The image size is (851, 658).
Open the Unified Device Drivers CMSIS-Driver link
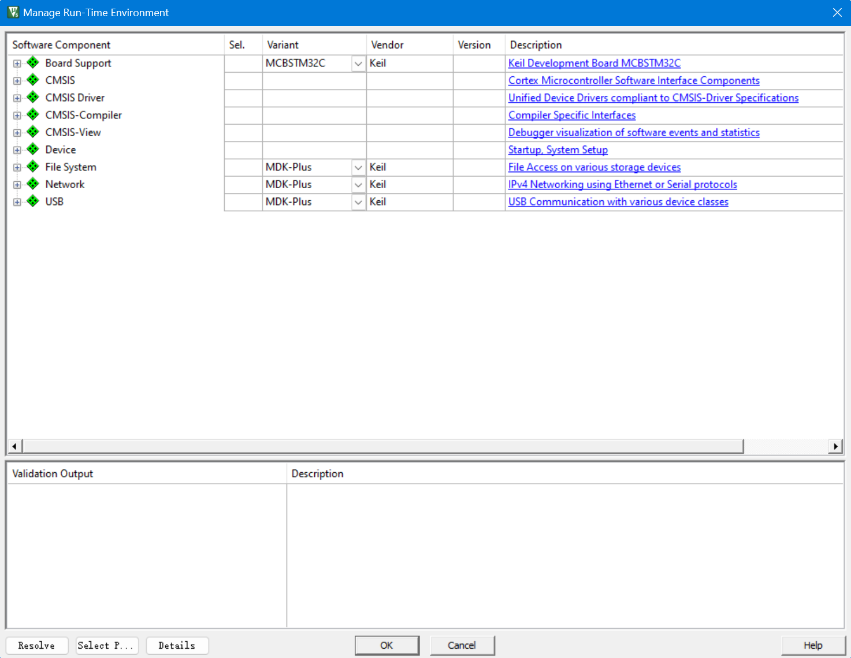(653, 98)
